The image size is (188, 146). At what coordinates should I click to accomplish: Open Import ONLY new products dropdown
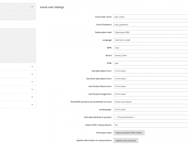coord(151,125)
